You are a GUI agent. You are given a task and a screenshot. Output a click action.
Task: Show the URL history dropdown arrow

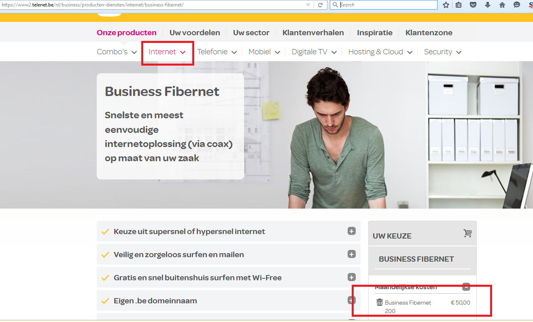[x=308, y=5]
